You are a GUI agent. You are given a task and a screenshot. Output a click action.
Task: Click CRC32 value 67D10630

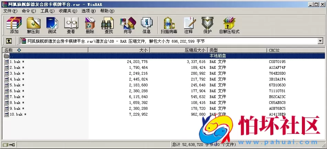(x=277, y=85)
